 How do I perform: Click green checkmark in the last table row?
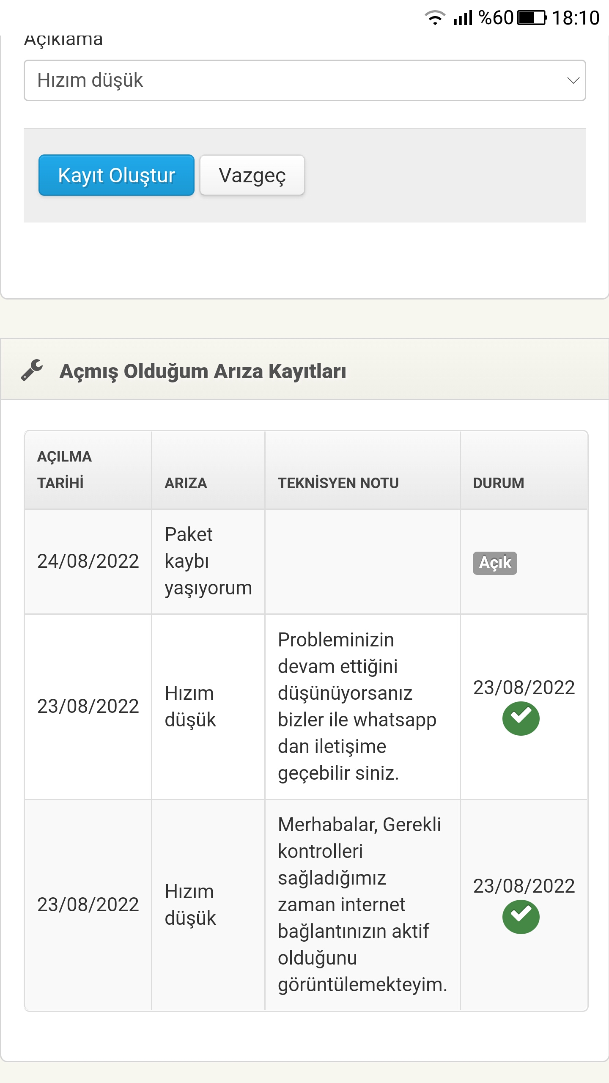[x=521, y=917]
